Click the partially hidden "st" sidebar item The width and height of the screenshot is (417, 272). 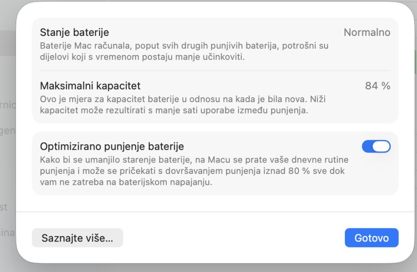point(6,208)
